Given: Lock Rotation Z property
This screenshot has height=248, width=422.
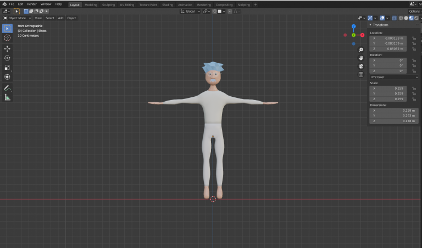Looking at the screenshot, I should (414, 71).
